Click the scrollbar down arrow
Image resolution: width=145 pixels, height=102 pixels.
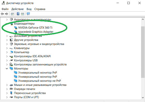tap(143, 98)
